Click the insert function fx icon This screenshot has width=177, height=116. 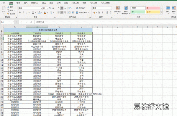pyautogui.click(x=31, y=22)
